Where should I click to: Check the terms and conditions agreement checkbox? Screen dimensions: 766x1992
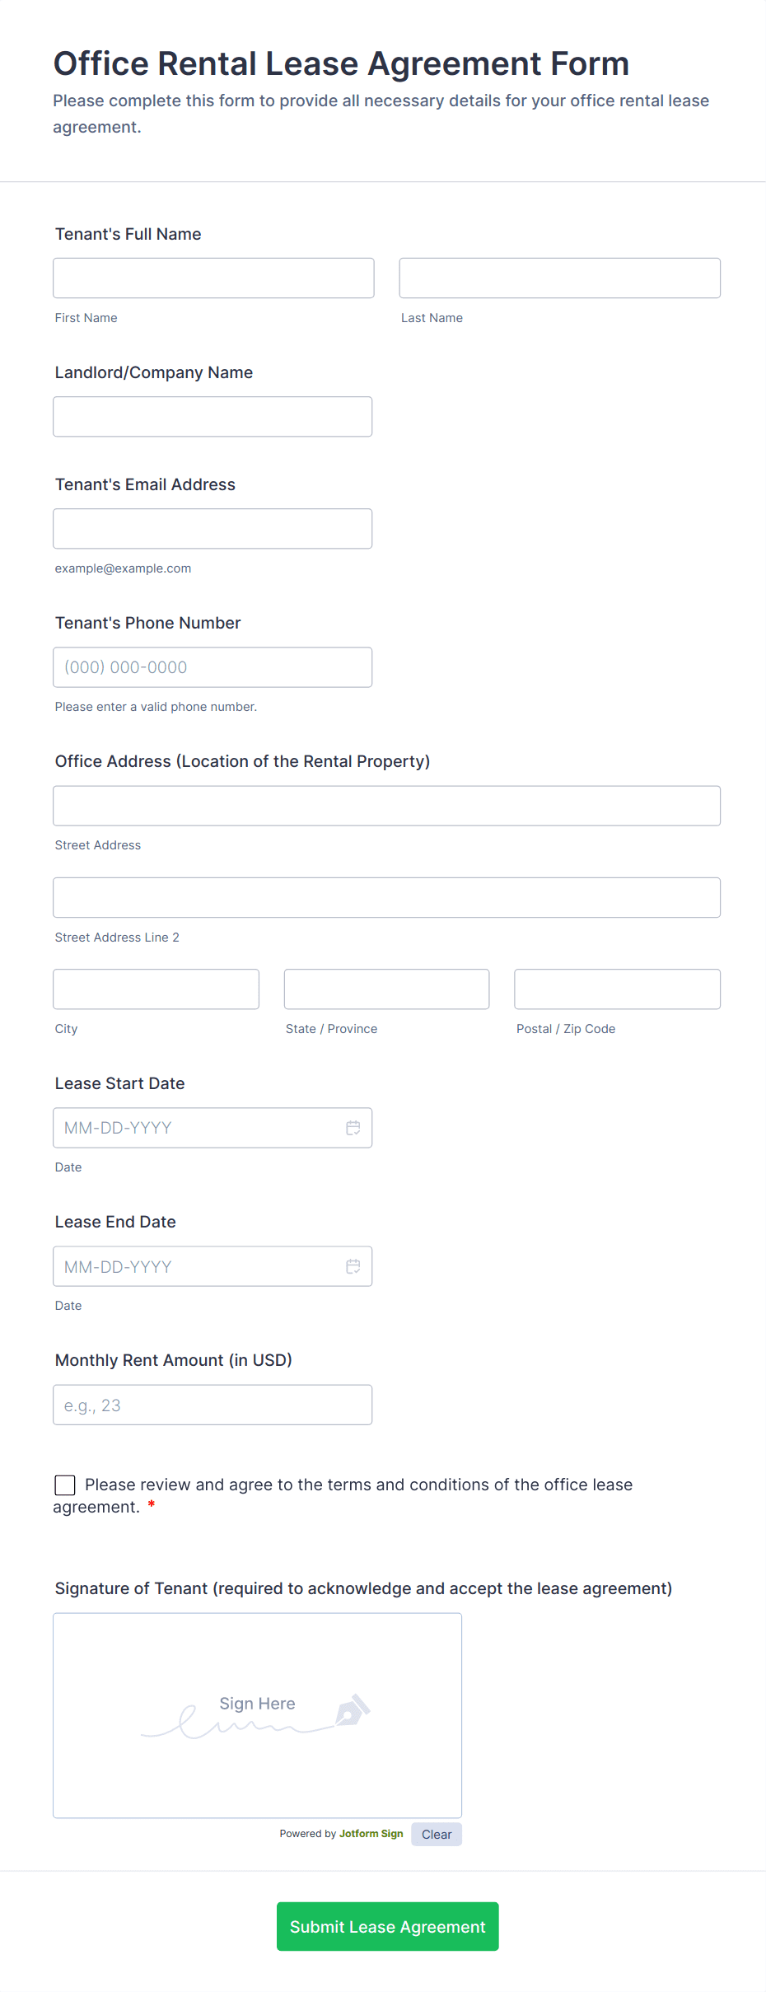65,1485
